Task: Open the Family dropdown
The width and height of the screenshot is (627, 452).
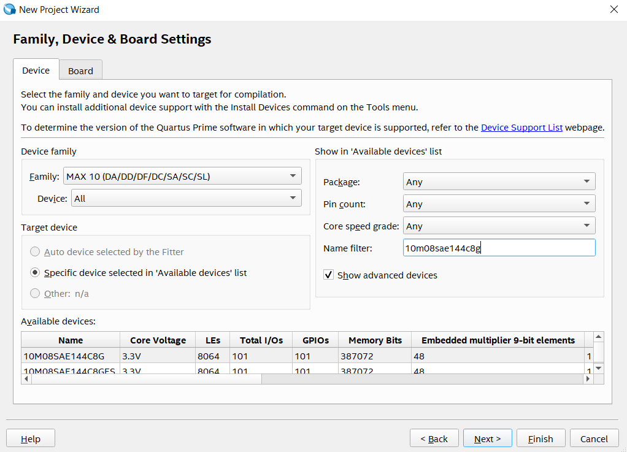Action: [x=182, y=176]
